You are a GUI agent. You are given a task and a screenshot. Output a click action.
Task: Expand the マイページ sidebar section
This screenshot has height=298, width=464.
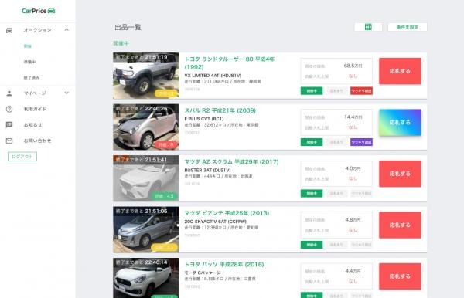coord(67,93)
